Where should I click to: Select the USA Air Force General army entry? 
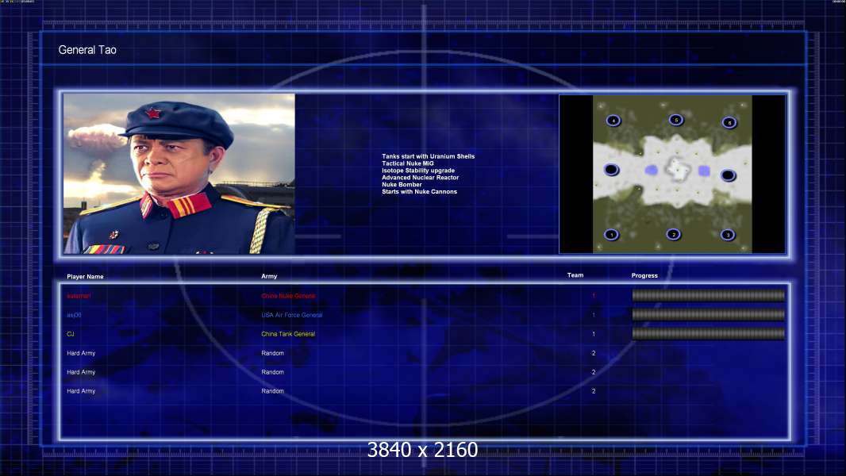tap(292, 315)
